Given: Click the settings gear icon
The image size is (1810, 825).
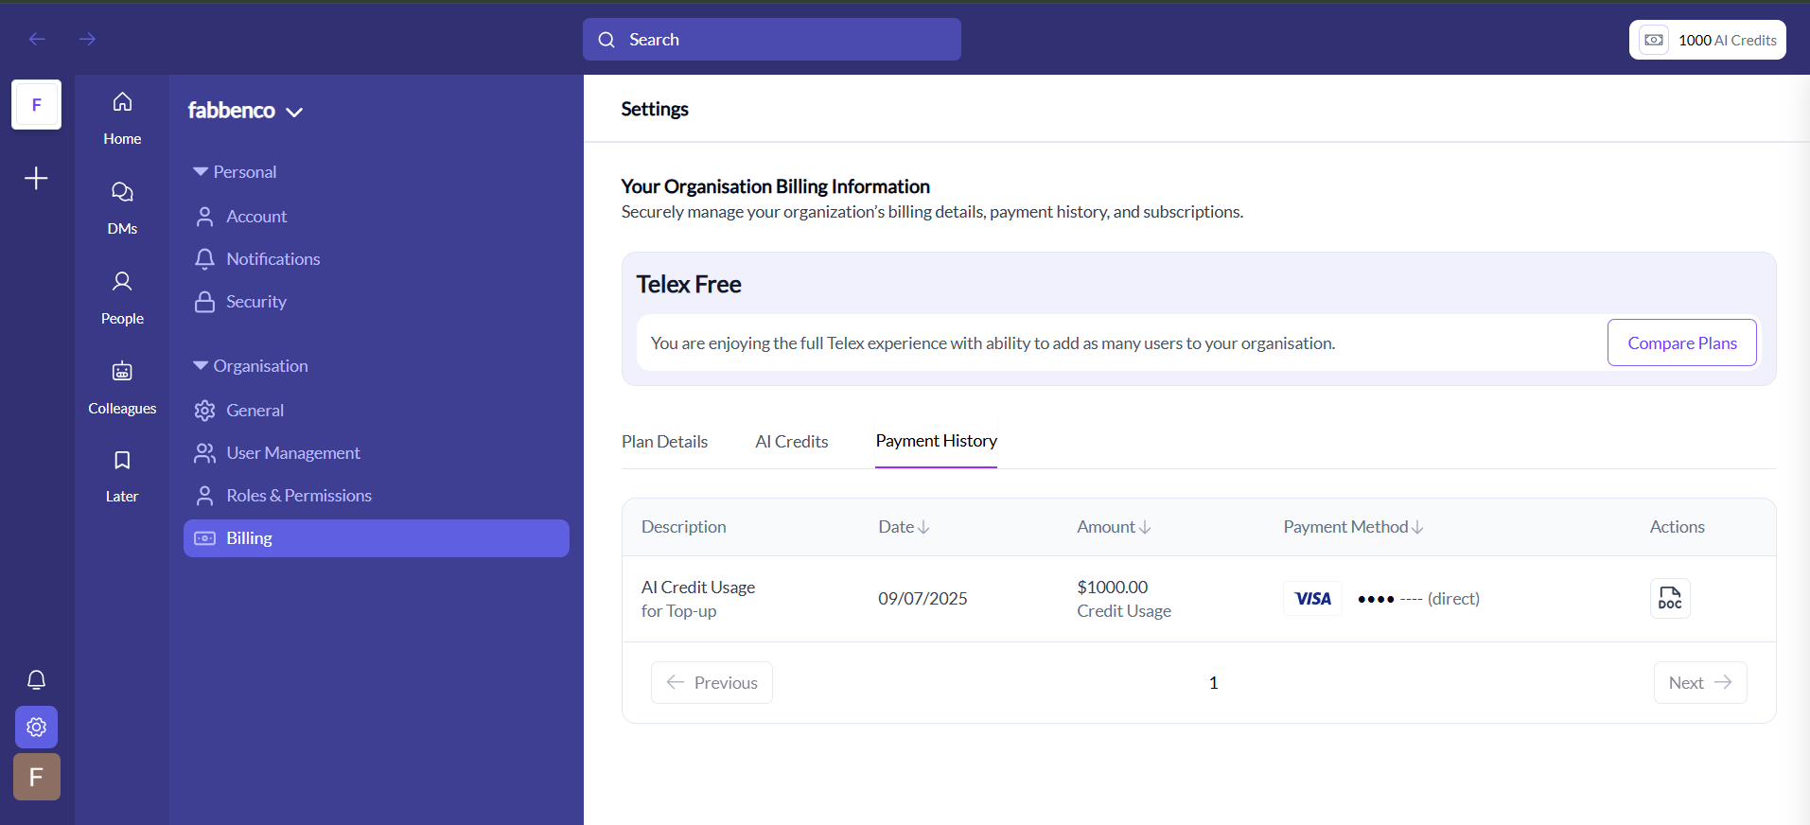Looking at the screenshot, I should pos(36,727).
